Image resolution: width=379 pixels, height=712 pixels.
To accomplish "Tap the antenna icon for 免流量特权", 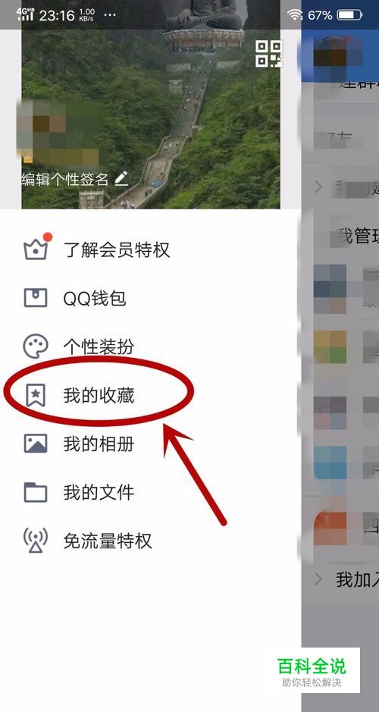I will tap(36, 541).
